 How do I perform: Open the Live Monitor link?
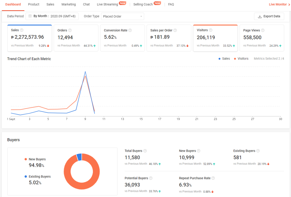click(279, 4)
